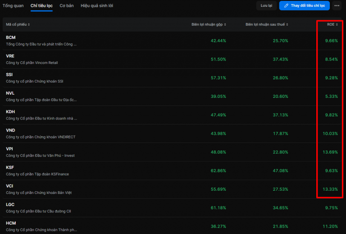Viewport: 346px width, 234px height.
Task: Select the Chỉ tiêu lọc tab
Action: 41,6
